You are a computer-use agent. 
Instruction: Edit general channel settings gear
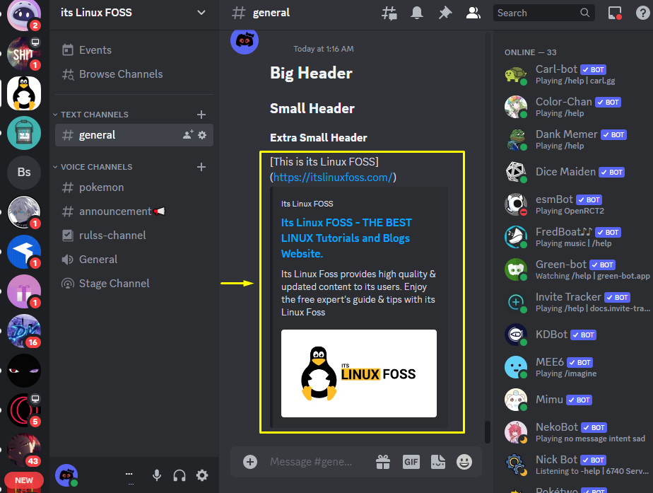click(202, 135)
